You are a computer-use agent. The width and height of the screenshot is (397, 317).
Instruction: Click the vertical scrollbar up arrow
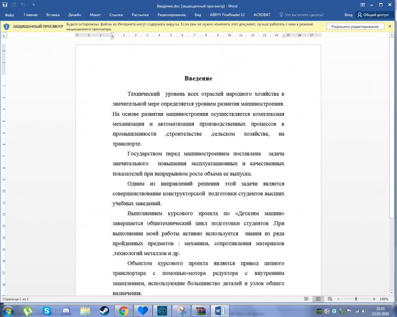click(392, 36)
